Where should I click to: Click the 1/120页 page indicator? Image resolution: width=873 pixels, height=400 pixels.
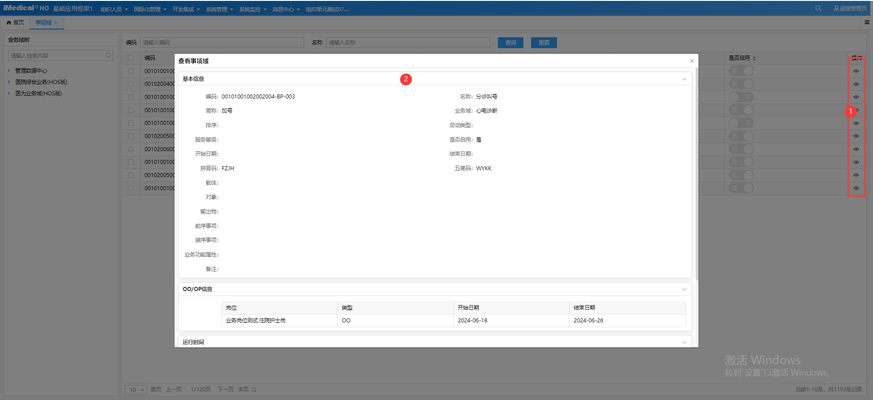tap(201, 390)
